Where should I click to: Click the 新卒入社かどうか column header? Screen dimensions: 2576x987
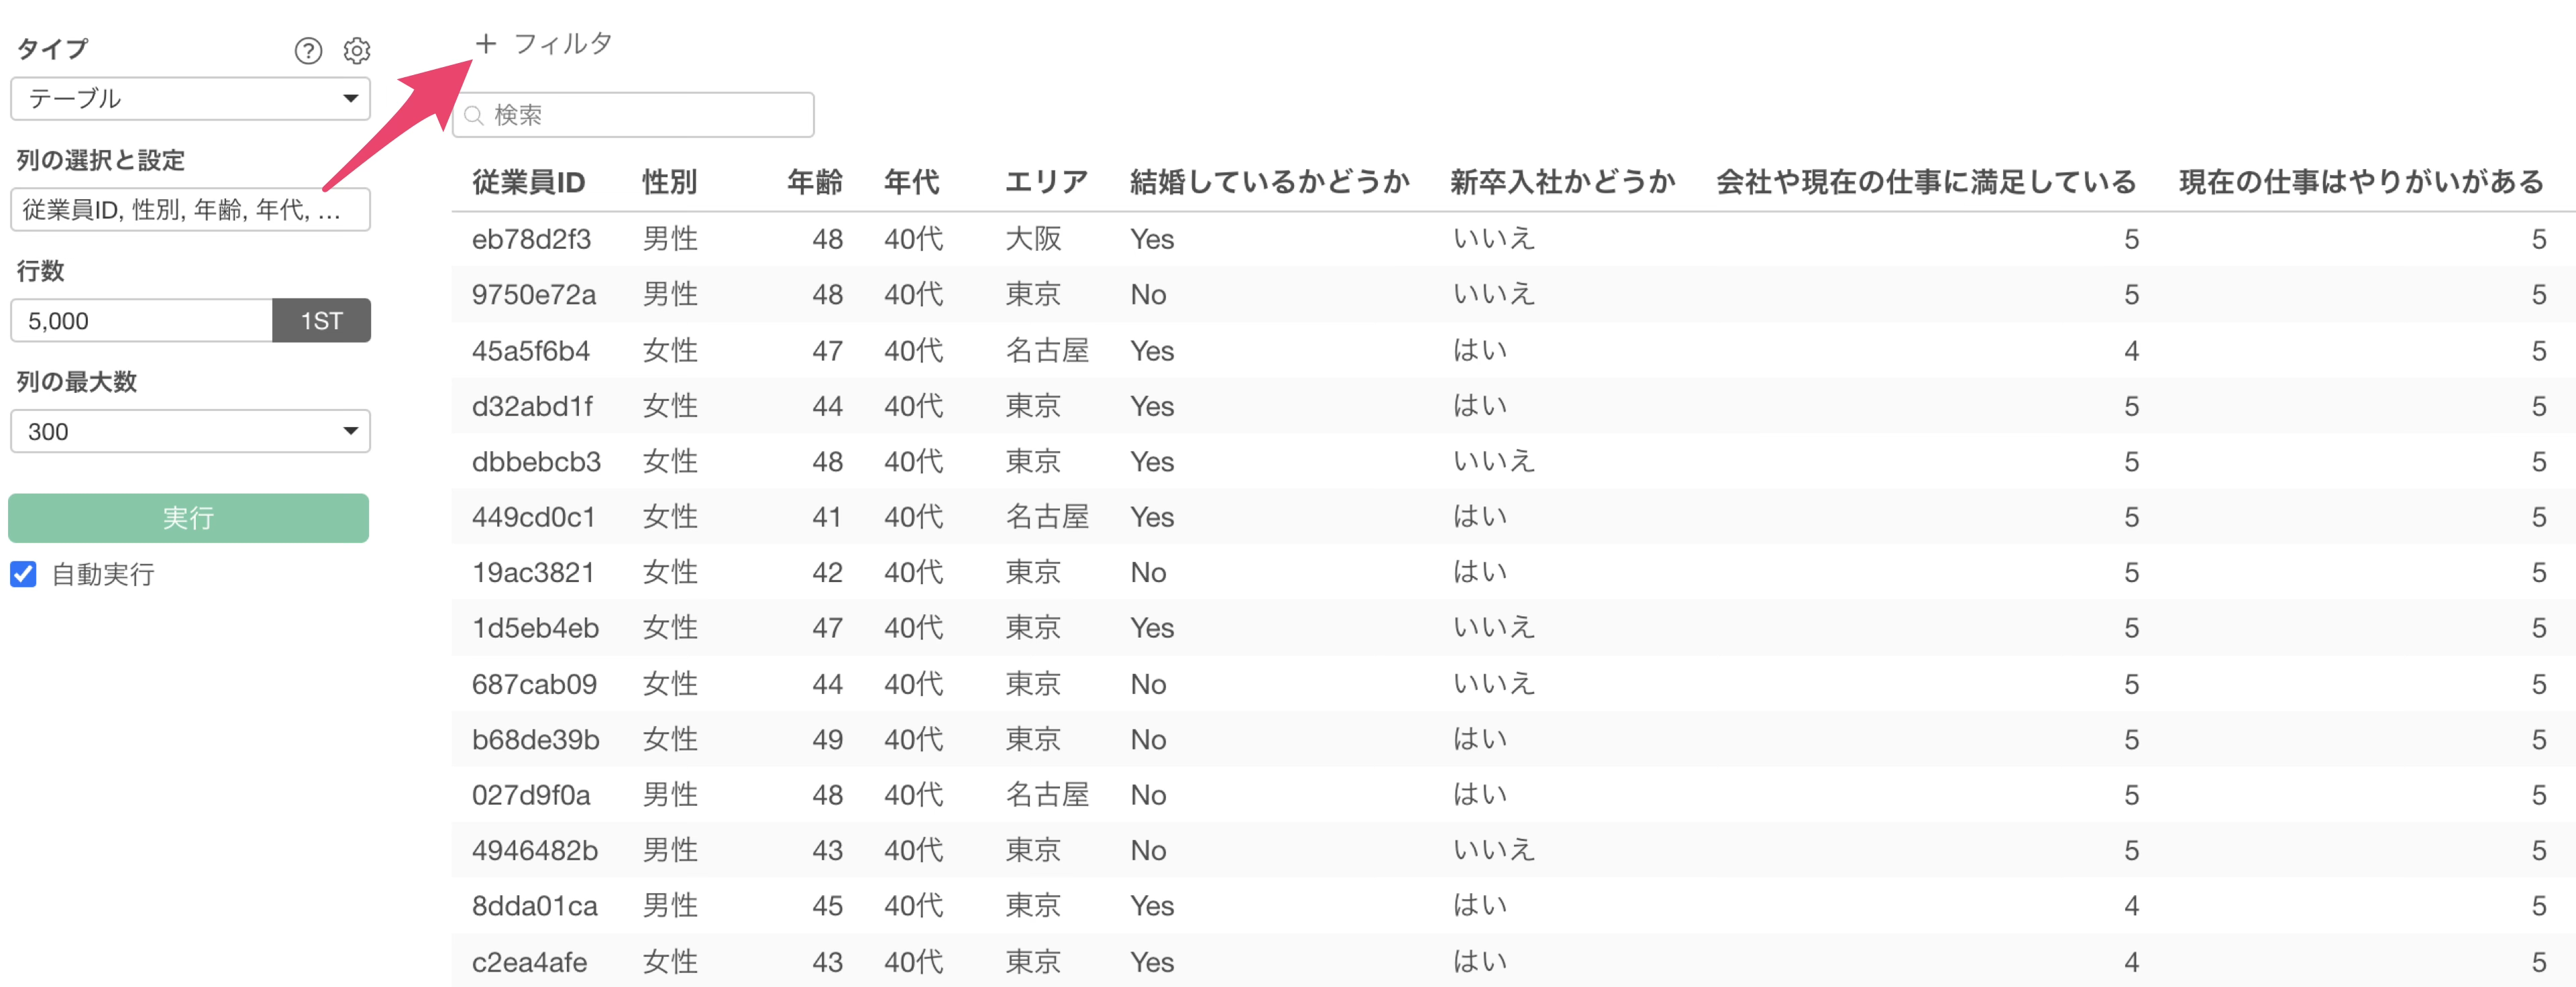point(1562,182)
